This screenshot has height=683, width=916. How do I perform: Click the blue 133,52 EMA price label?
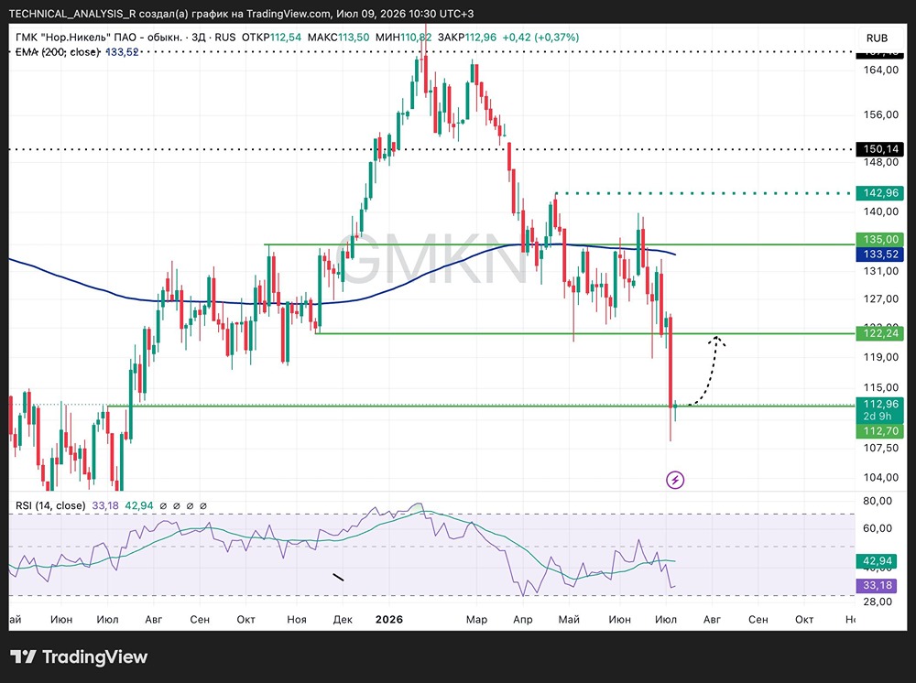[x=879, y=254]
